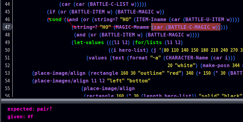The image size is (243, 122).
Task: Click line number 44 in the gutter
Action: pyautogui.click(x=7, y=4)
